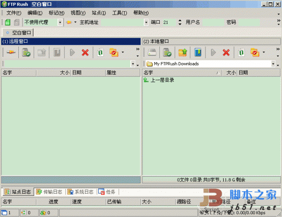Viewport: 282px width, 217px height.
Task: Click the remote pane server transfer icon
Action: point(26,52)
